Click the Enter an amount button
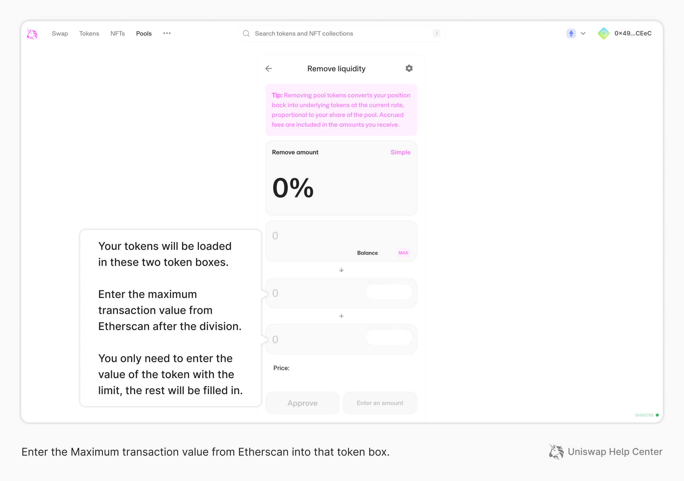This screenshot has width=684, height=481. coord(380,403)
